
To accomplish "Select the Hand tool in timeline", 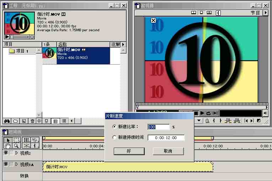I will 8,146.
